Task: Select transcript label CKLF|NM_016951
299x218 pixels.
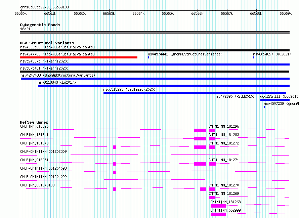Action: click(x=34, y=160)
